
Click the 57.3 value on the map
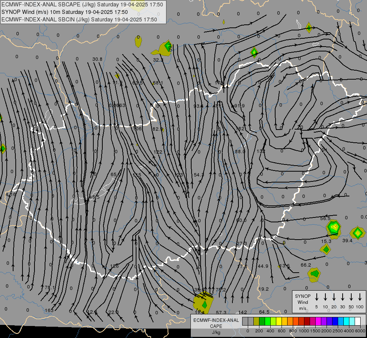(221, 312)
